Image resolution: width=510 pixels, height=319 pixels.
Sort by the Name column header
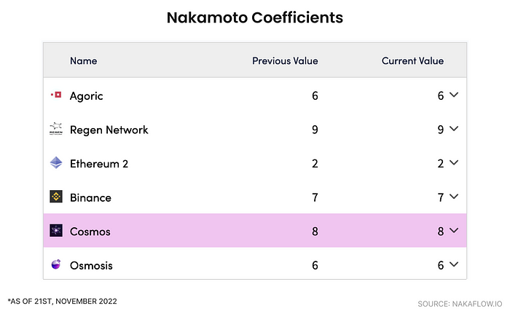(x=84, y=60)
